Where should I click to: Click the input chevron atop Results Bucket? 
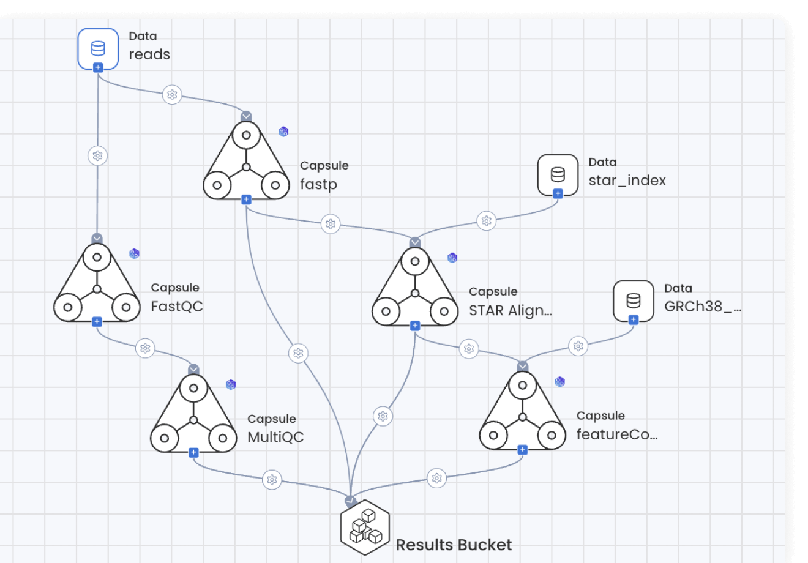click(351, 501)
